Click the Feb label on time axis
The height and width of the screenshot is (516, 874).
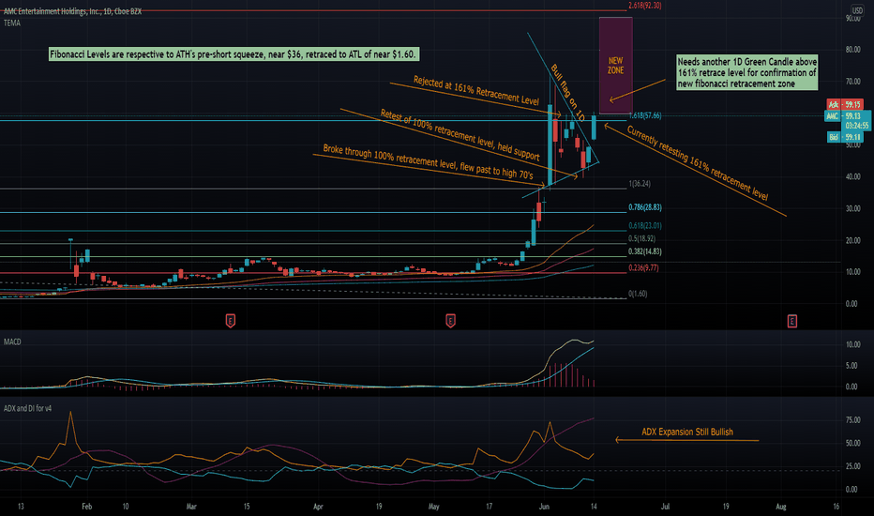86,507
